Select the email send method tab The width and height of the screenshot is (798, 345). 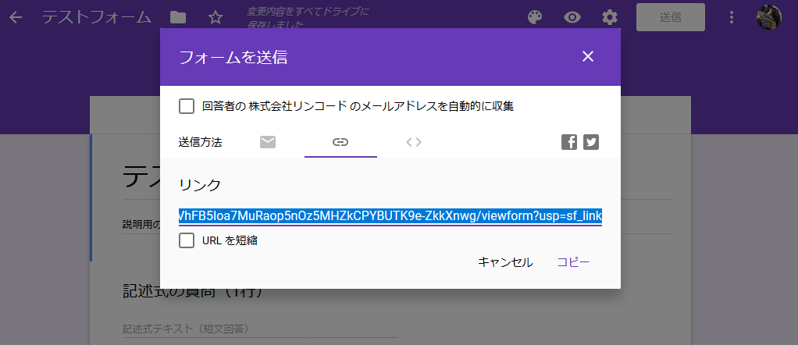click(x=268, y=142)
